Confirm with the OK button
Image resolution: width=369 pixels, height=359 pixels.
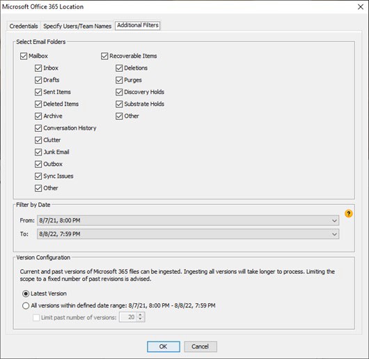[164, 346]
